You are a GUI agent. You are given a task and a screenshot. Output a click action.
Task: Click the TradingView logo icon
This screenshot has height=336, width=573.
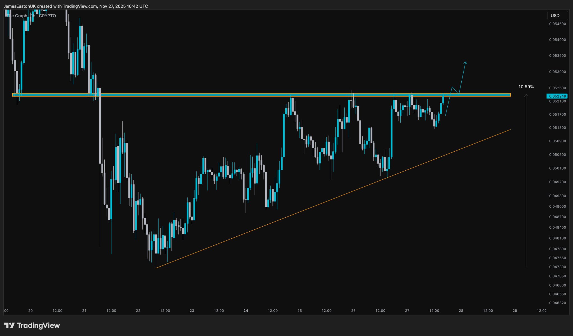tap(10, 325)
